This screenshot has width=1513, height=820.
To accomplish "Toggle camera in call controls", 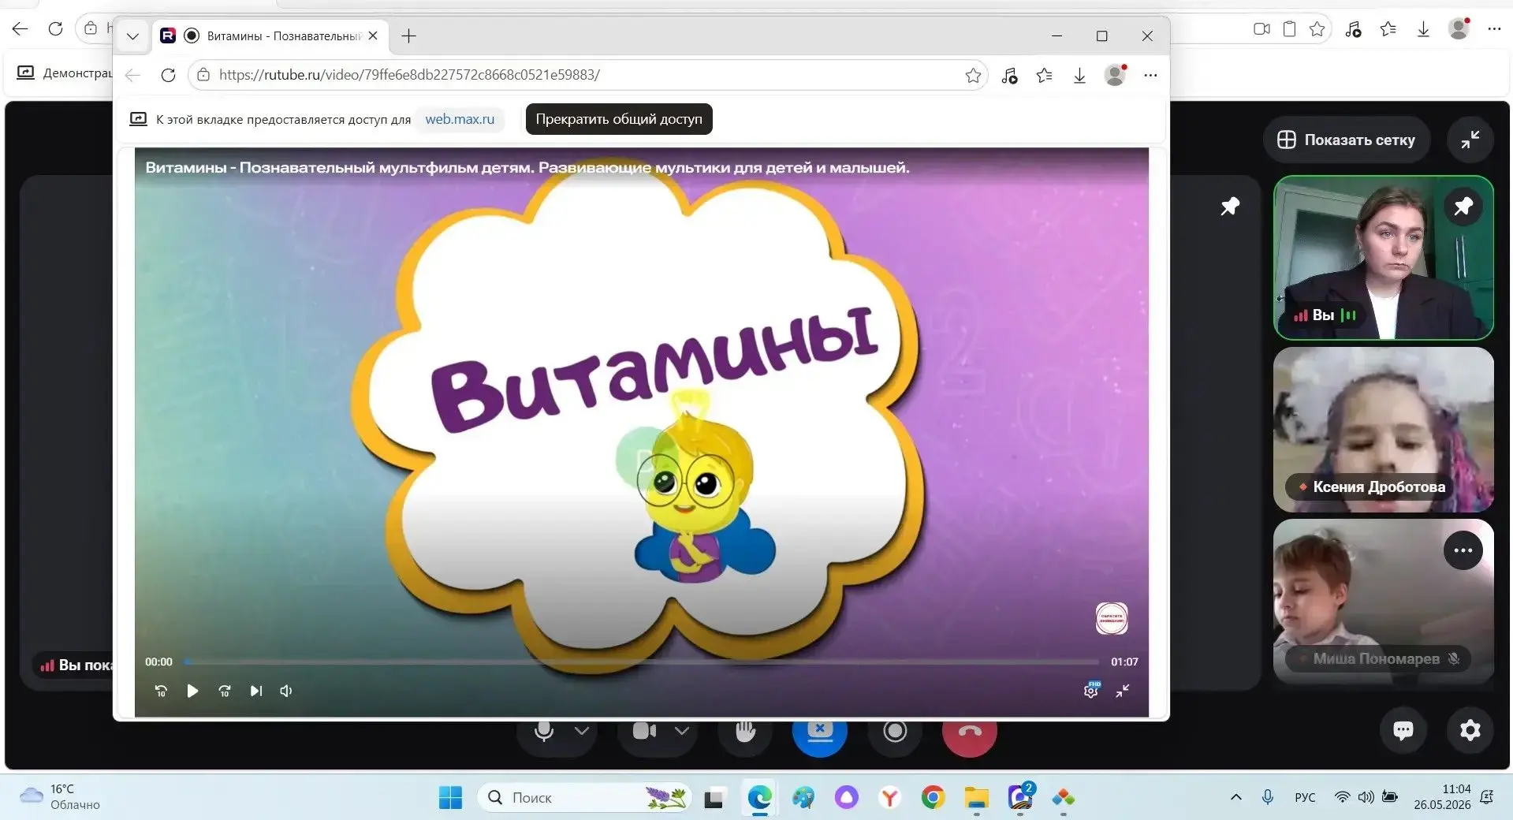I will [x=644, y=732].
